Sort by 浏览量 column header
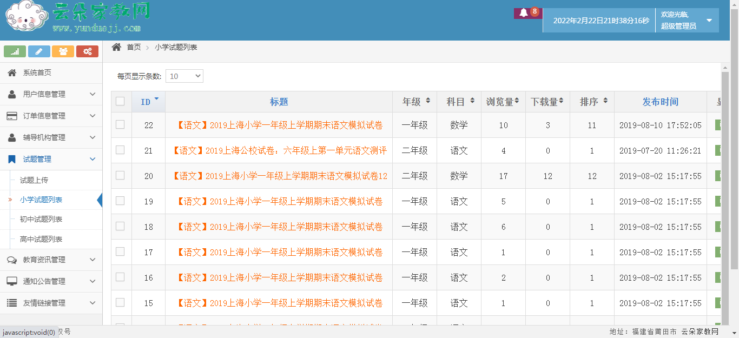This screenshot has height=338, width=739. pyautogui.click(x=503, y=102)
